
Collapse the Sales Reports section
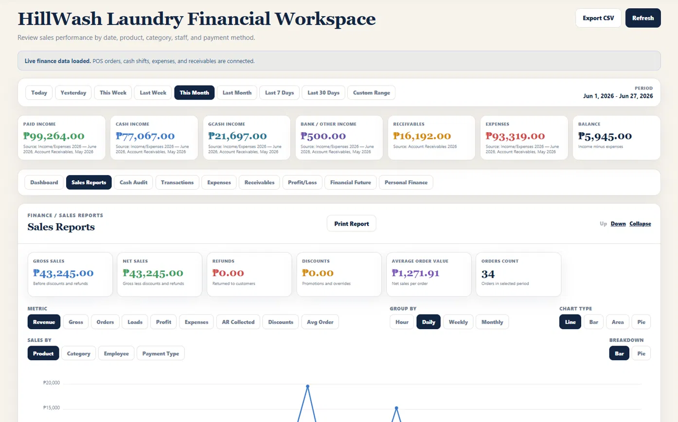coord(640,224)
